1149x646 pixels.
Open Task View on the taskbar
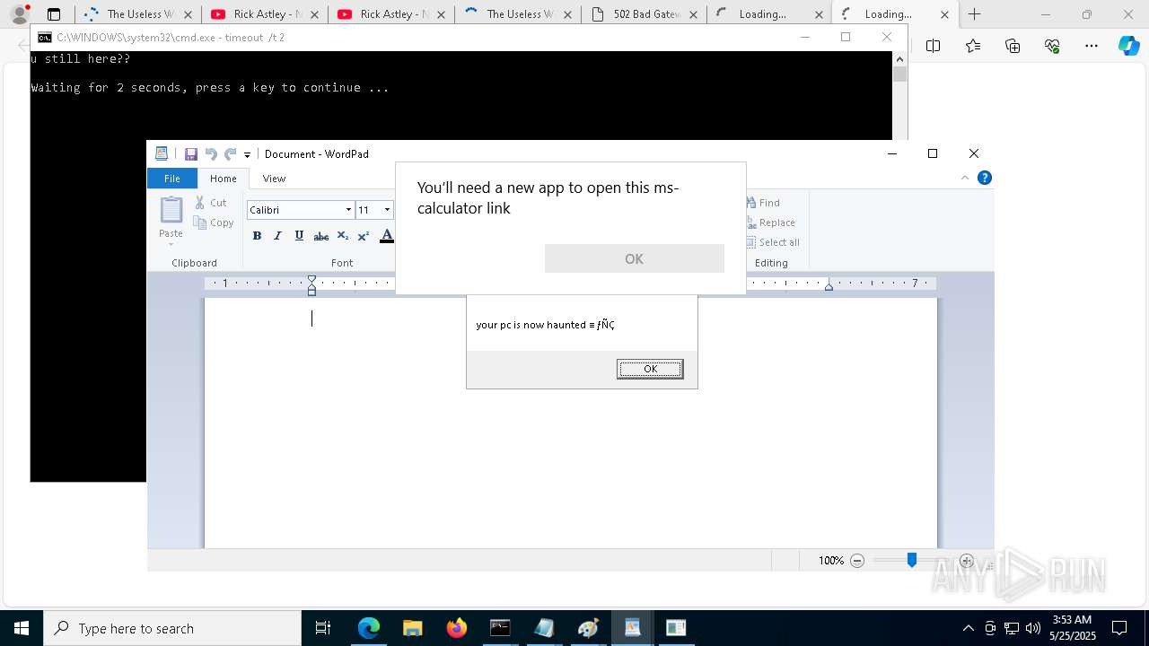pyautogui.click(x=323, y=628)
